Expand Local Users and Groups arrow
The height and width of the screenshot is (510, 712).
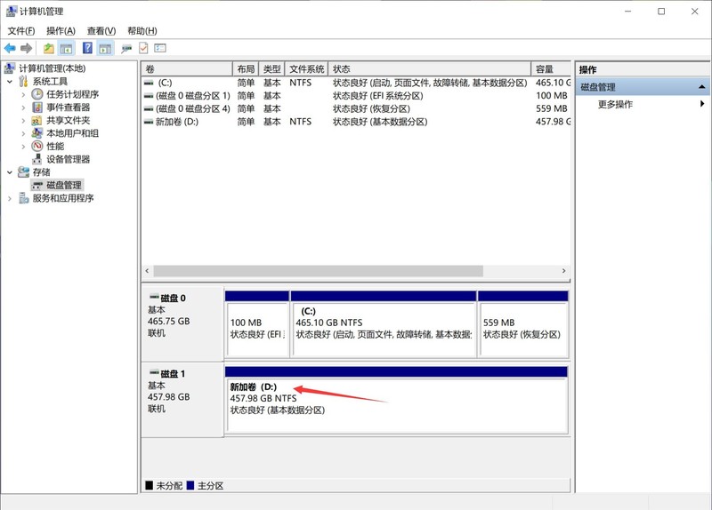pos(23,133)
